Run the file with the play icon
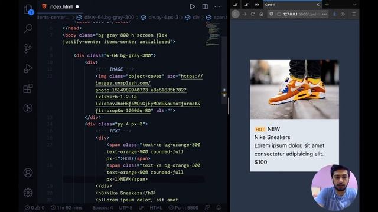The image size is (378, 212). (192, 6)
